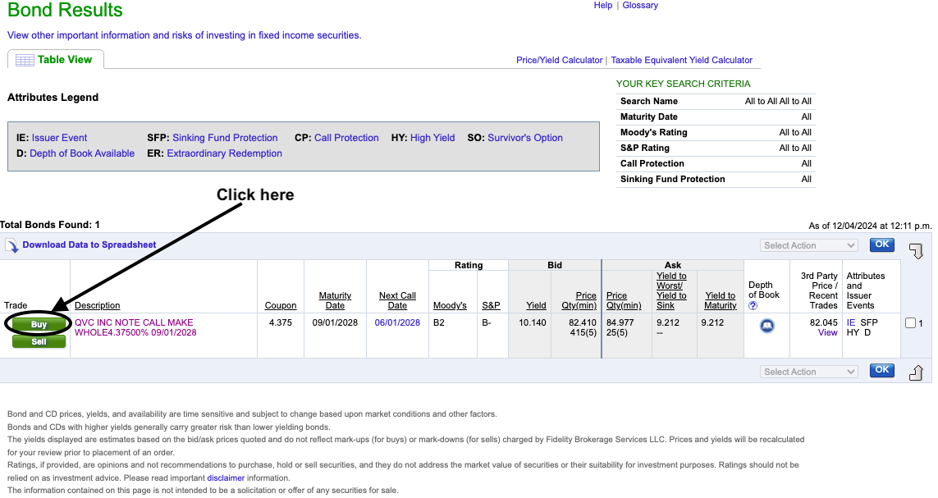
Task: Open the top Select Action dropdown
Action: pos(809,245)
